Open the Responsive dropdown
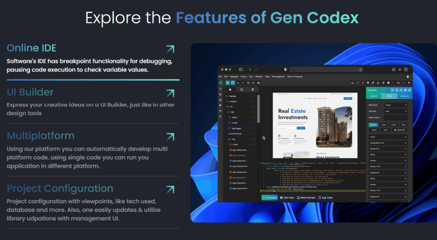This screenshot has height=240, width=437. click(x=396, y=105)
